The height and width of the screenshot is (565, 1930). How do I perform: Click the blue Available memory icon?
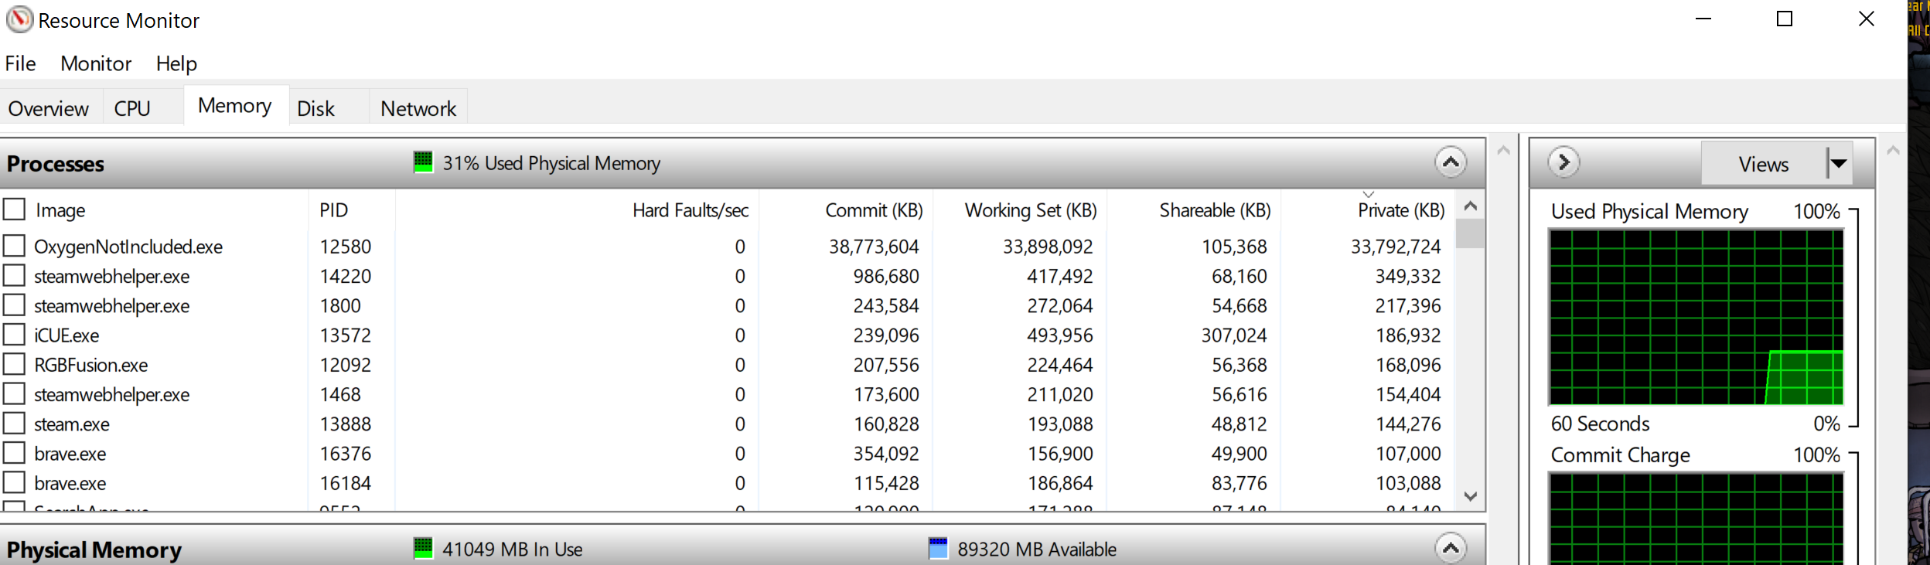(938, 549)
